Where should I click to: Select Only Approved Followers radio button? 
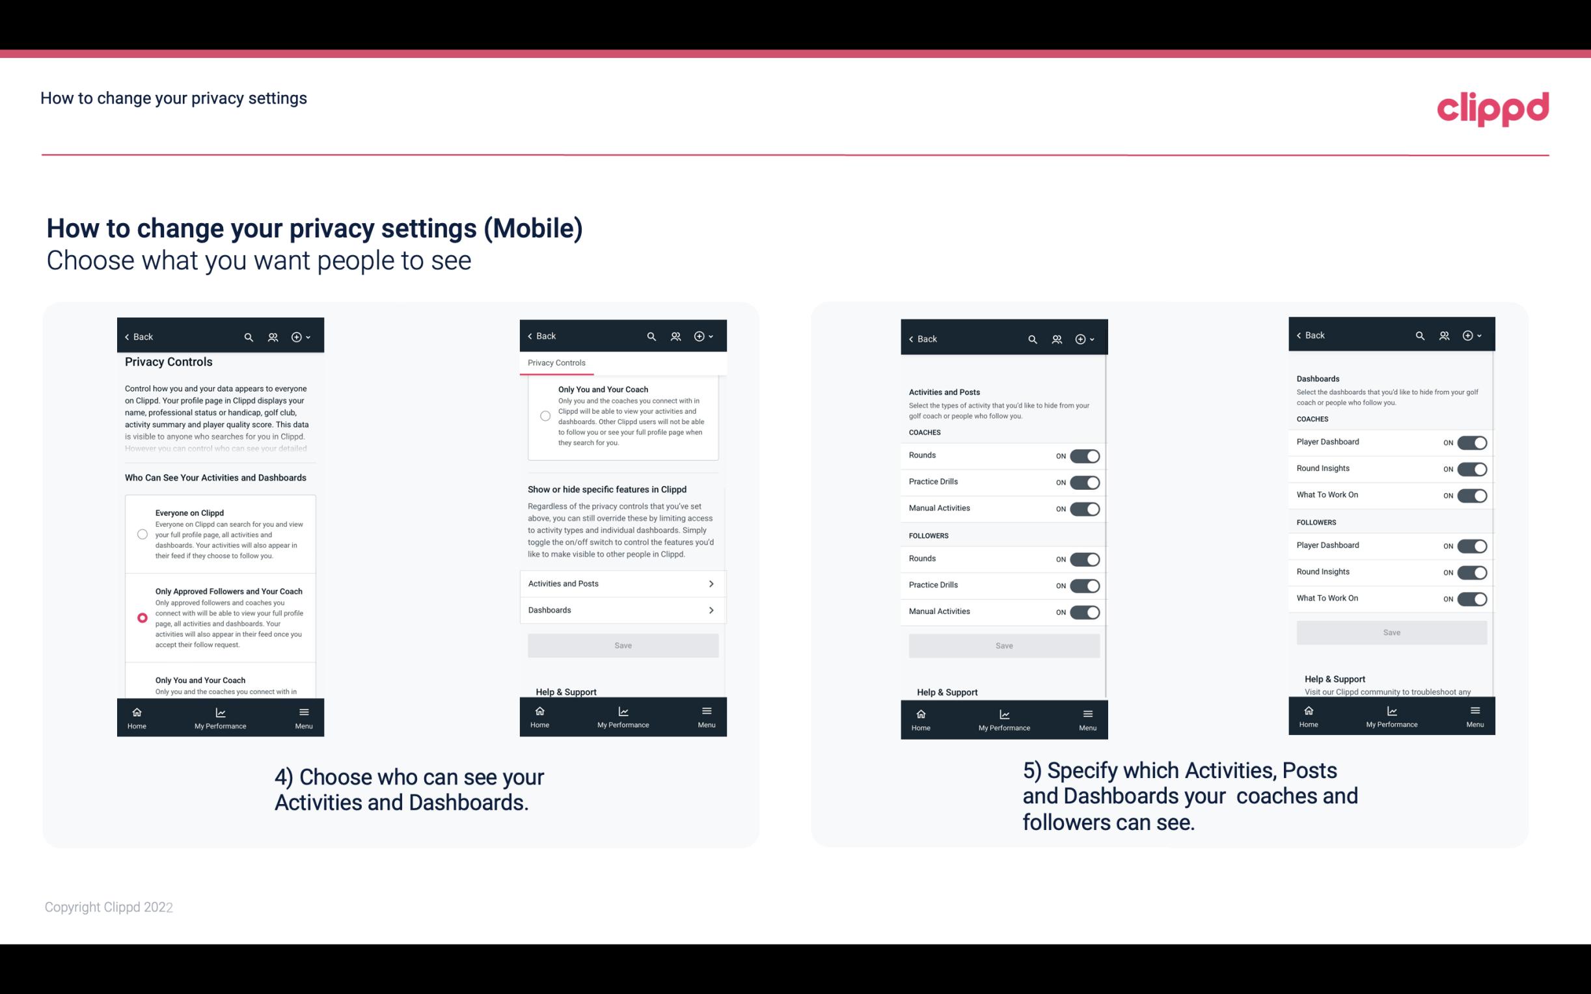click(x=141, y=617)
